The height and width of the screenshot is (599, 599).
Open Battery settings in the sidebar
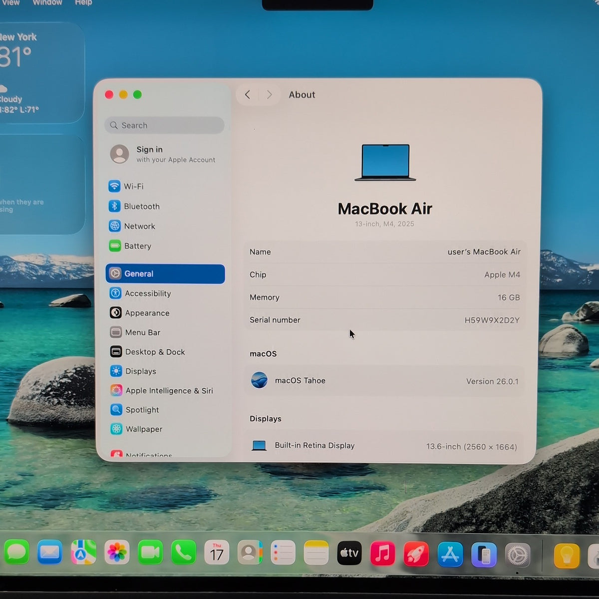[165, 246]
